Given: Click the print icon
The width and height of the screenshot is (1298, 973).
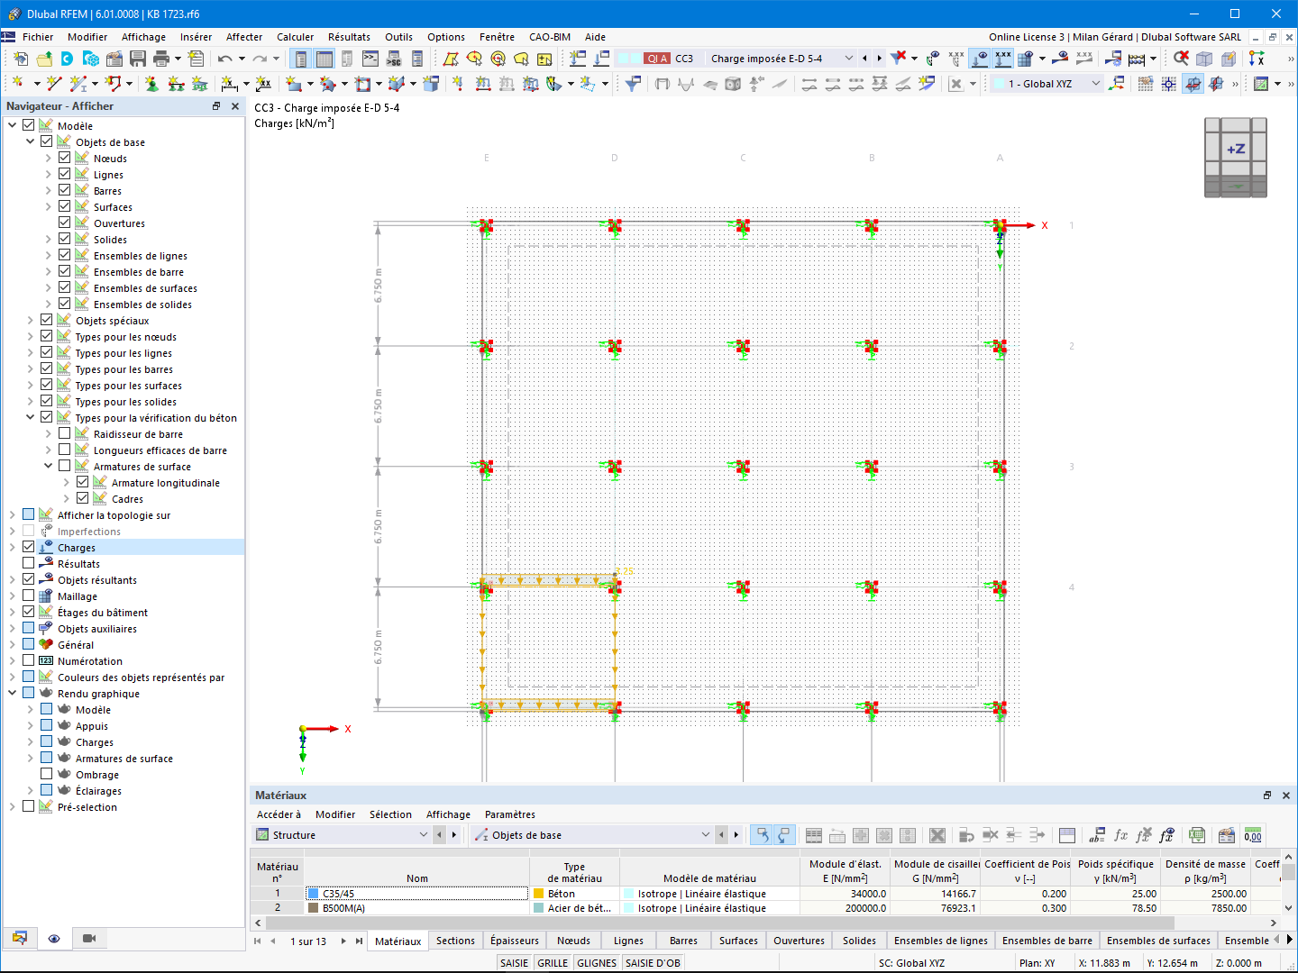Looking at the screenshot, I should 161,59.
